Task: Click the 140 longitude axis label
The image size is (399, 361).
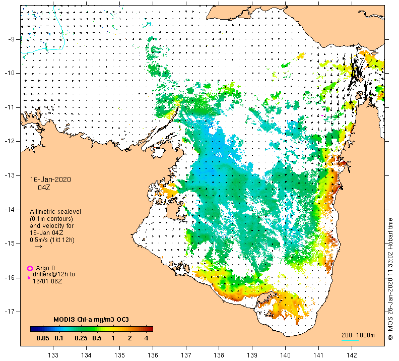Action: [285, 355]
